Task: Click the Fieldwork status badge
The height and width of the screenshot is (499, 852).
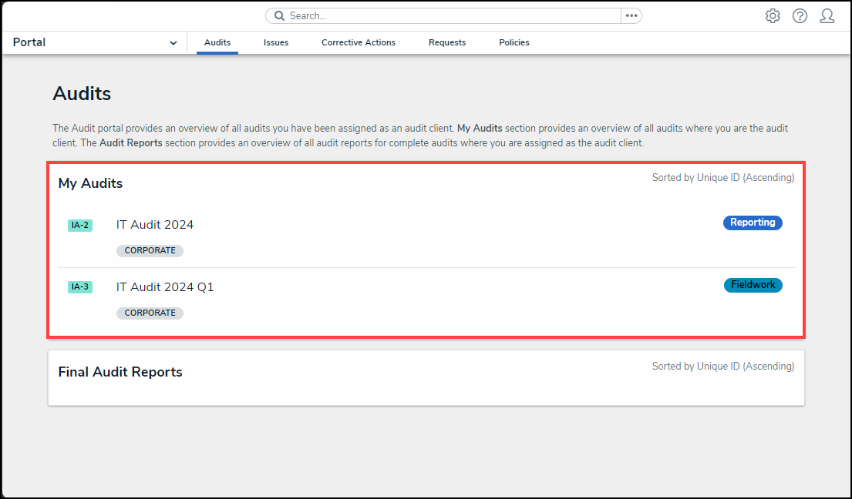Action: [753, 285]
